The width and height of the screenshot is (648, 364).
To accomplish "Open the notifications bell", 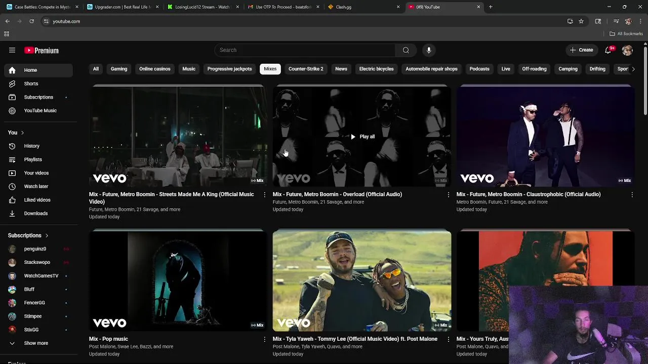I will coord(609,50).
